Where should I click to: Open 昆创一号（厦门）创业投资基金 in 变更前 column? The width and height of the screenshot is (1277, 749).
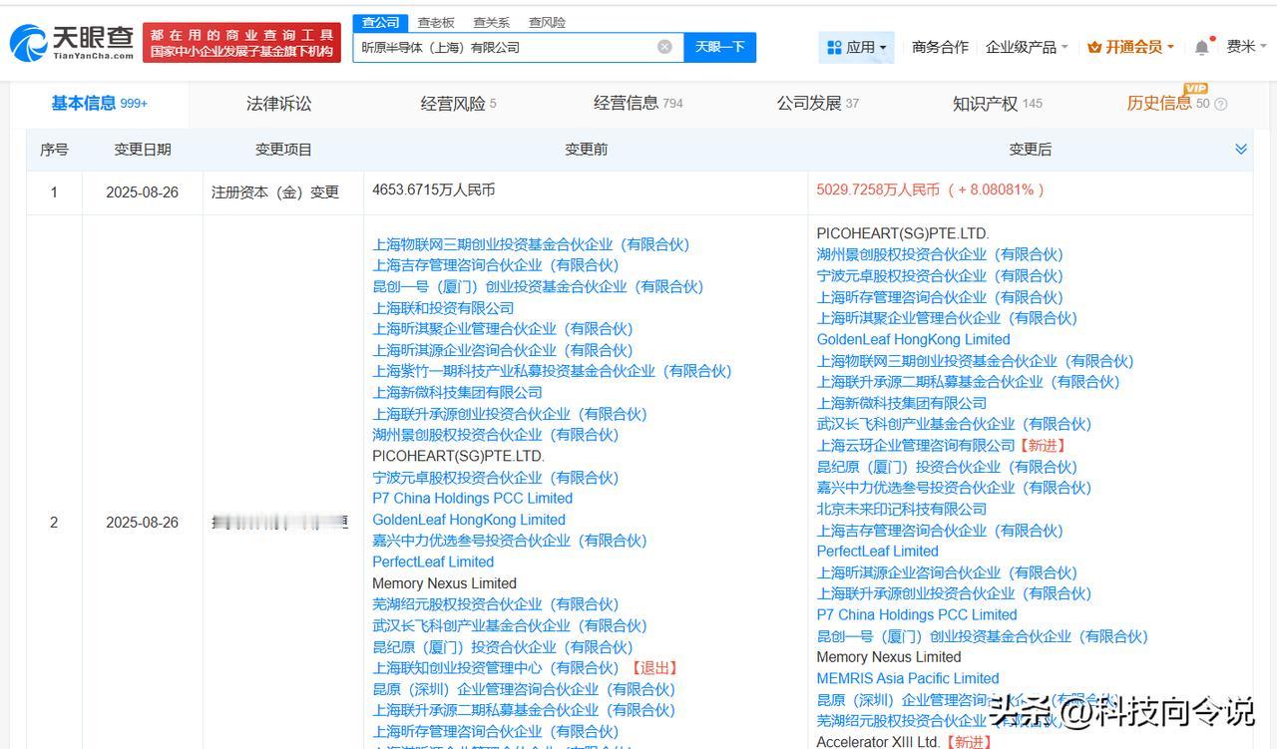(x=538, y=286)
